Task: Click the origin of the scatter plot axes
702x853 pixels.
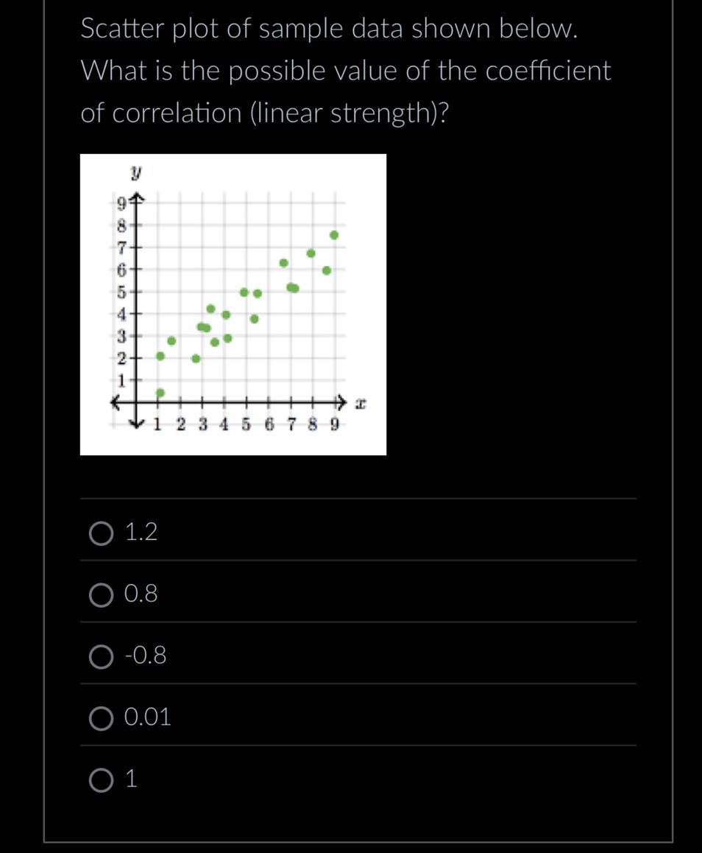Action: tap(137, 402)
